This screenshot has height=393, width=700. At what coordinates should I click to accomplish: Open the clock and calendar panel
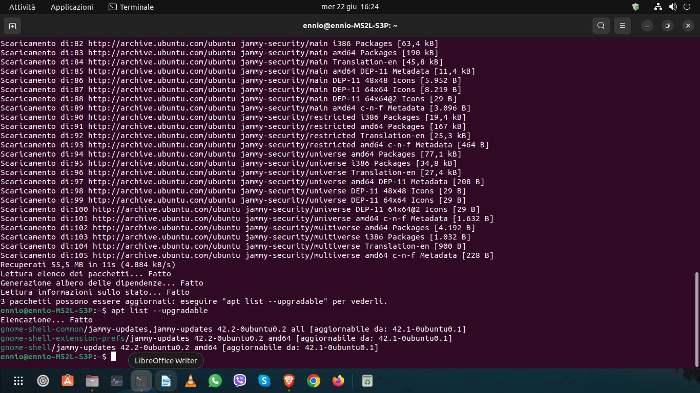click(x=350, y=7)
